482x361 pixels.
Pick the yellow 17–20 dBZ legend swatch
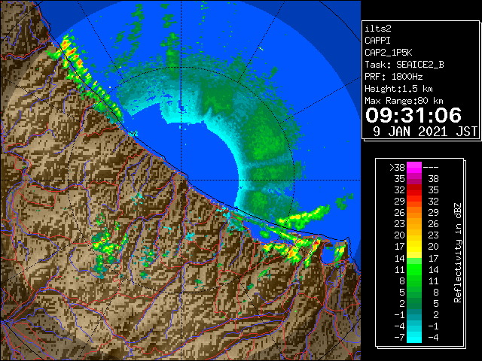414,247
